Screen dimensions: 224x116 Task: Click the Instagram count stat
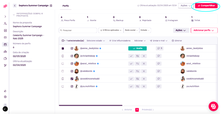(x=171, y=19)
